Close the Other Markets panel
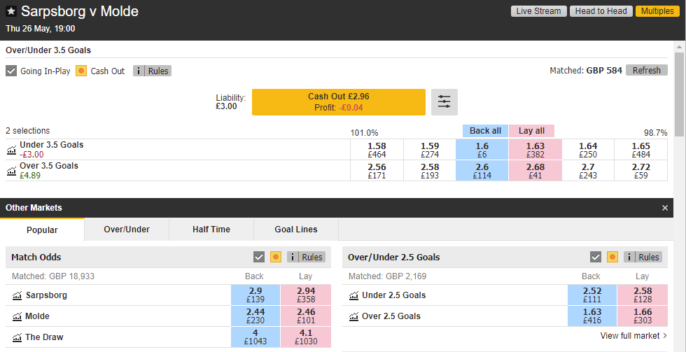The image size is (686, 352). point(665,208)
